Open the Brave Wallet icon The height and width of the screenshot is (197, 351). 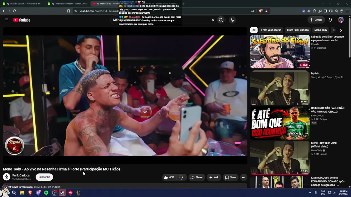331,11
